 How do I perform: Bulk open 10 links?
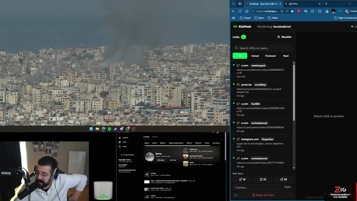coord(242,180)
